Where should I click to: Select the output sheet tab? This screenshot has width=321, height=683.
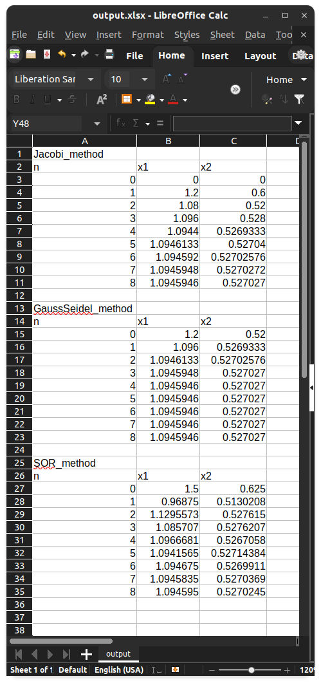(118, 654)
